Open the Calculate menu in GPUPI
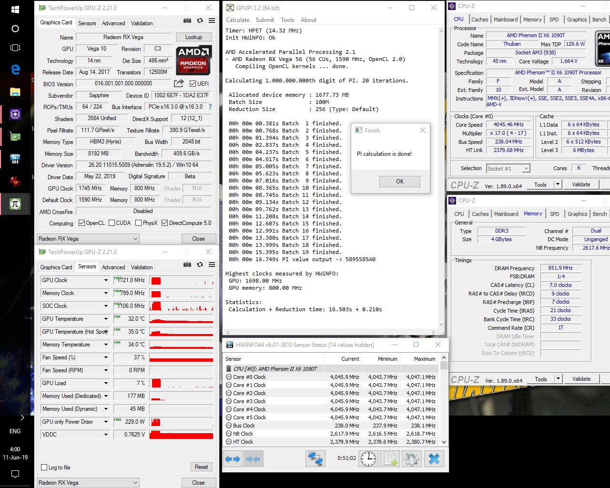The image size is (610, 488). tap(237, 20)
